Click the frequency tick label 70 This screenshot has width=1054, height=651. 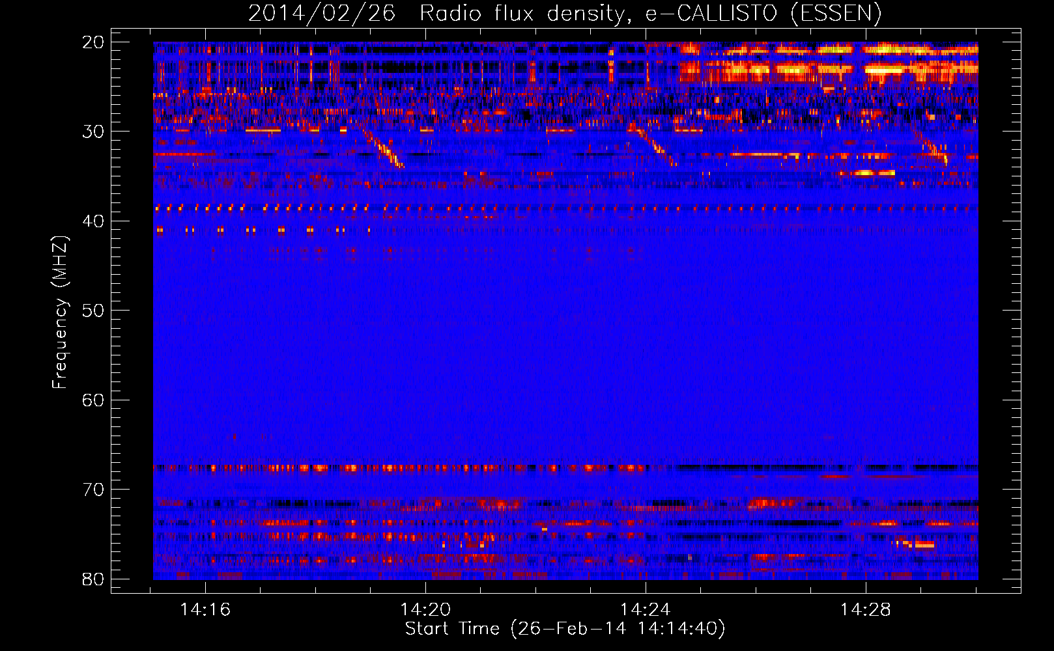pyautogui.click(x=93, y=490)
